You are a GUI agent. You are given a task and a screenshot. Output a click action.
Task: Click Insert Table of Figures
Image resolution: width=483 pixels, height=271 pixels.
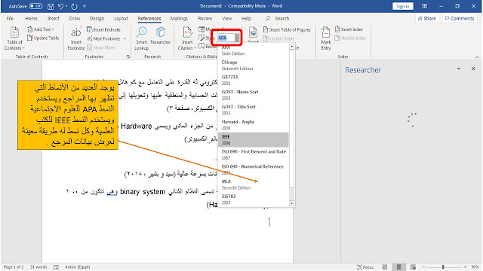point(287,30)
